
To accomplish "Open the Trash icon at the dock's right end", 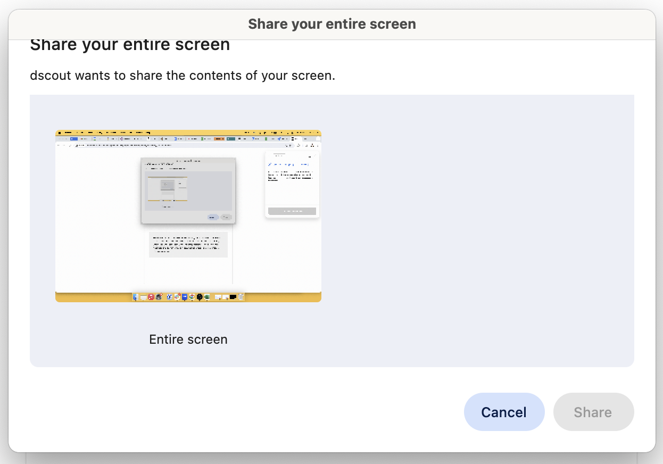I will tap(241, 297).
